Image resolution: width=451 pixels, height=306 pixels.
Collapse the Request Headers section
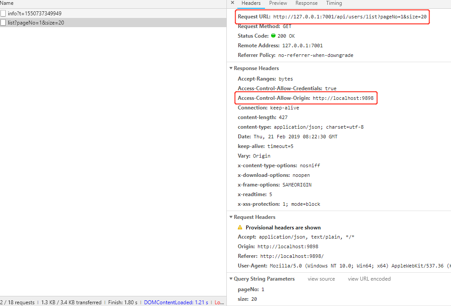[231, 217]
